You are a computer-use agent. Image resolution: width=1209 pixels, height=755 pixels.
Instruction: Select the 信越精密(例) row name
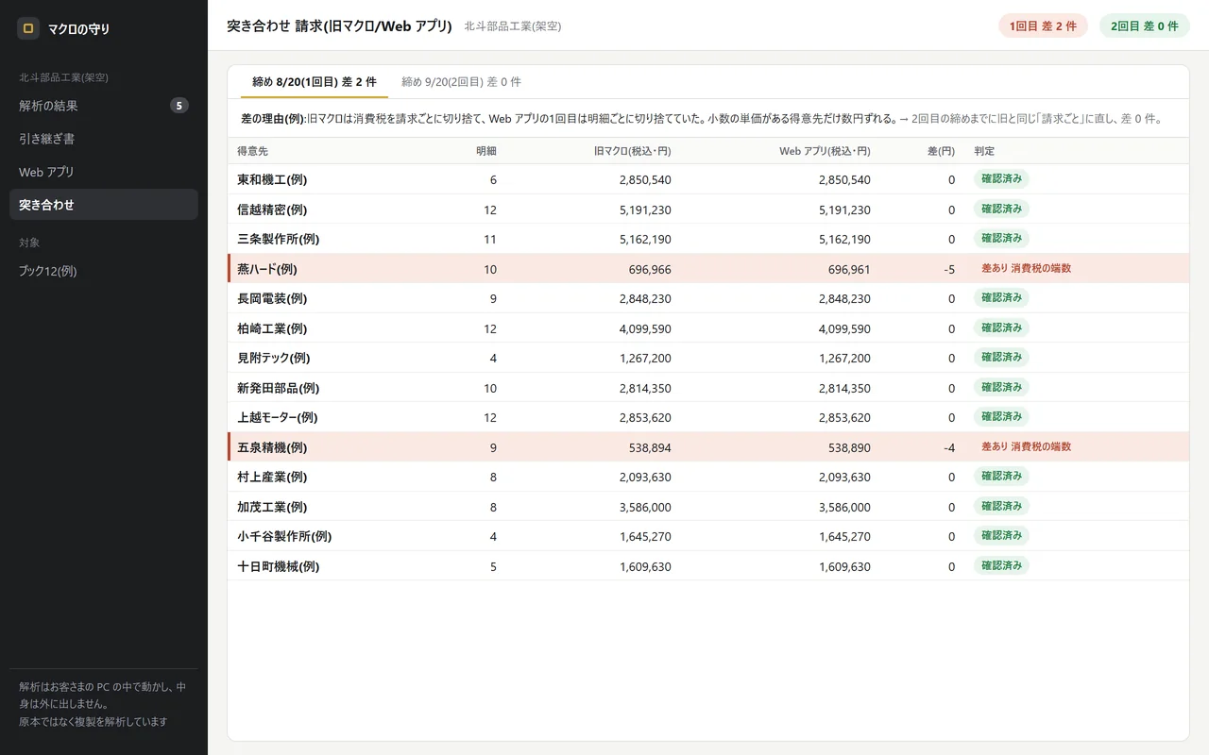click(x=272, y=210)
